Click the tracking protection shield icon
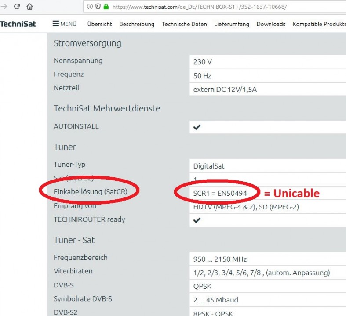This screenshot has height=316, width=346. coord(98,7)
